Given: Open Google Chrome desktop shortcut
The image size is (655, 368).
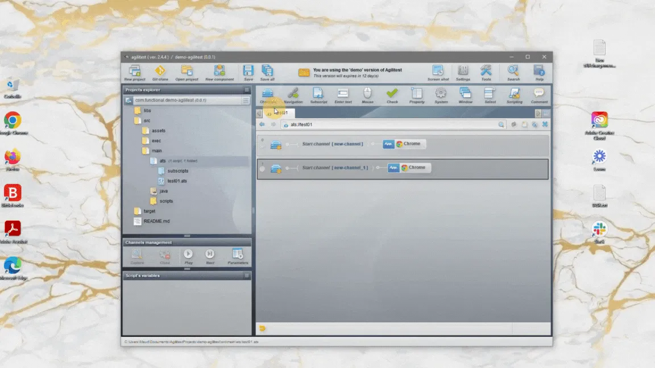Looking at the screenshot, I should [x=13, y=123].
